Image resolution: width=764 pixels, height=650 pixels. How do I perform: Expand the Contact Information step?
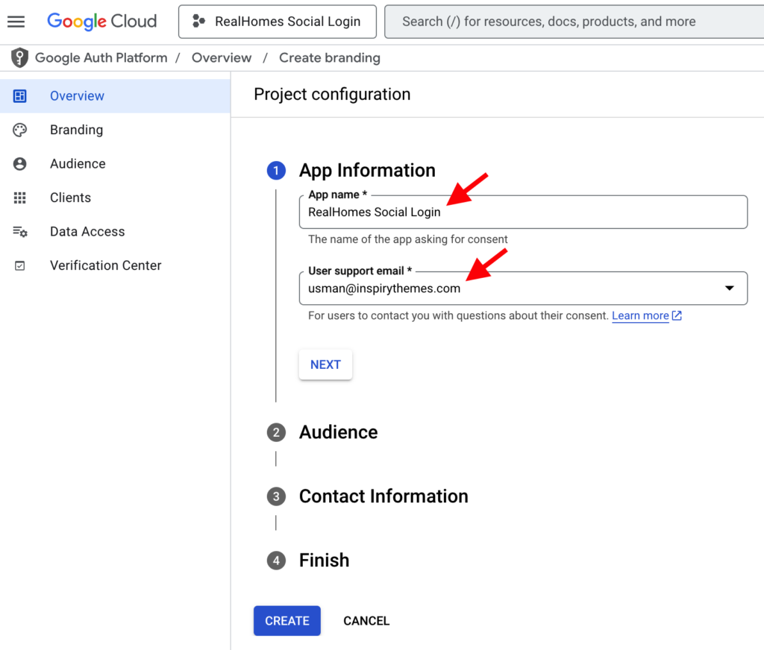[x=384, y=496]
